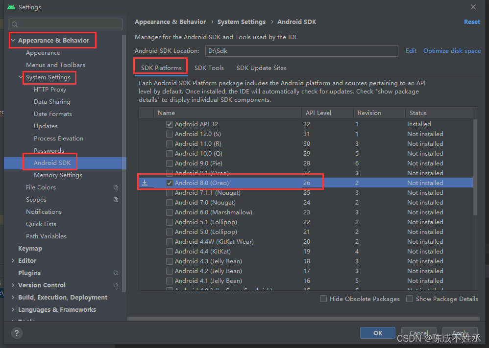The height and width of the screenshot is (348, 489).
Task: Open Updates settings
Action: pos(46,126)
